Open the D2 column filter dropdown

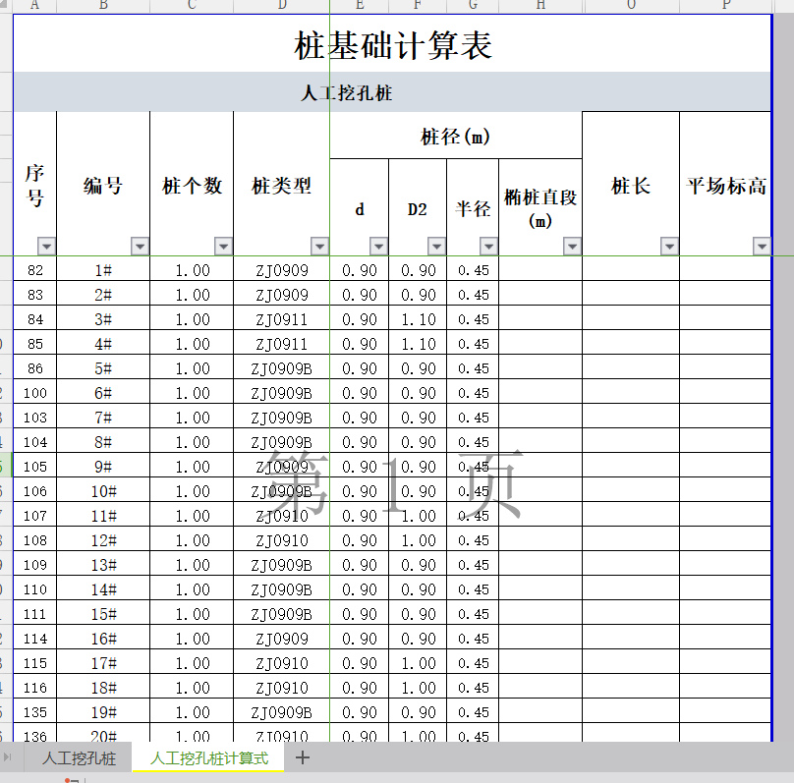(436, 246)
